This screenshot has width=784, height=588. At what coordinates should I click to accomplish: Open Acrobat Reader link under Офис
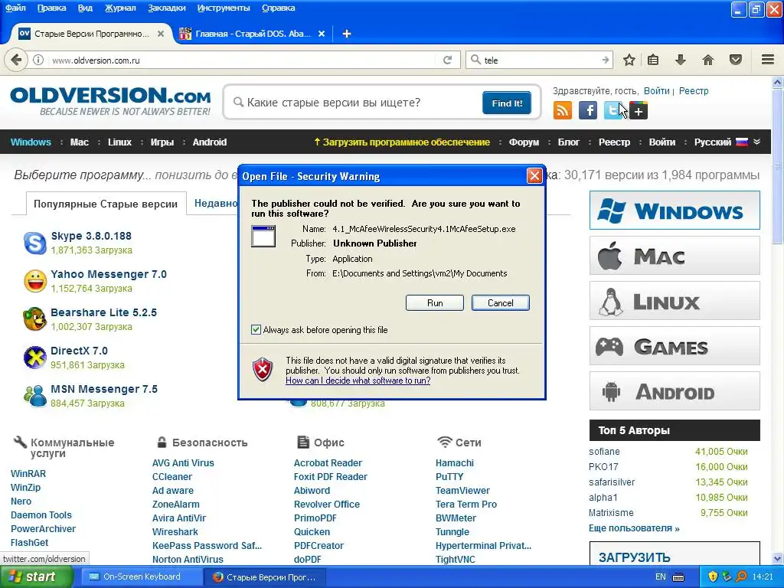328,463
